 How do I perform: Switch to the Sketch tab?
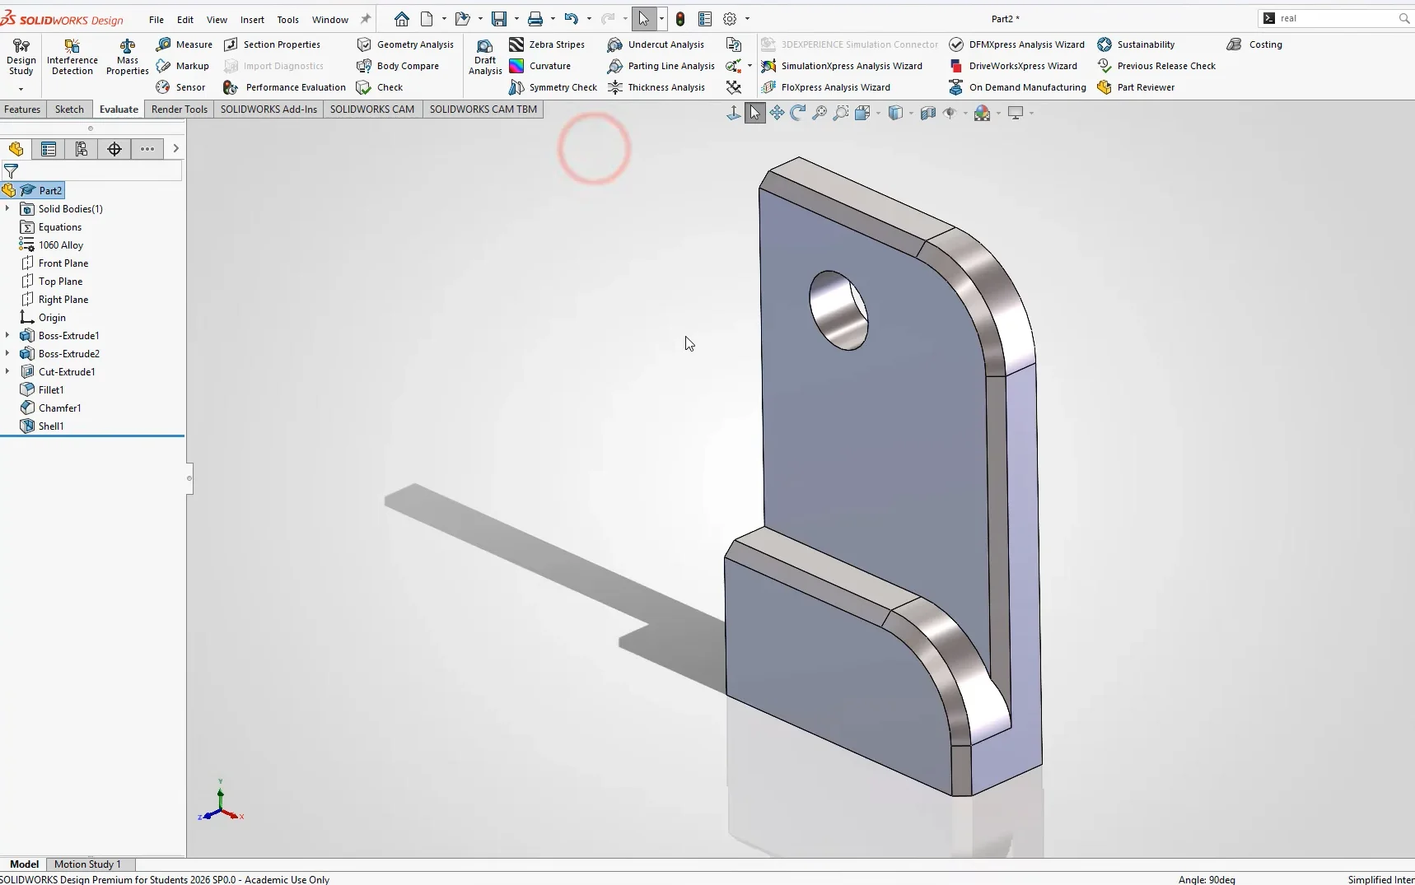(69, 109)
